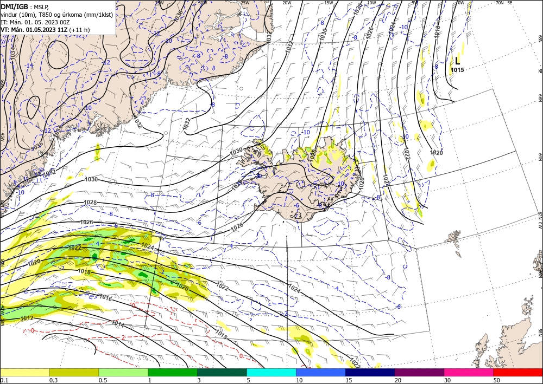Click the '30W' longitude label

203,3
